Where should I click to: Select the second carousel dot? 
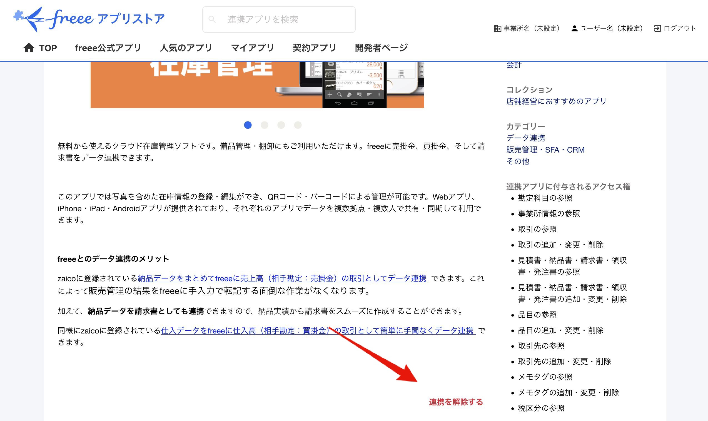264,125
